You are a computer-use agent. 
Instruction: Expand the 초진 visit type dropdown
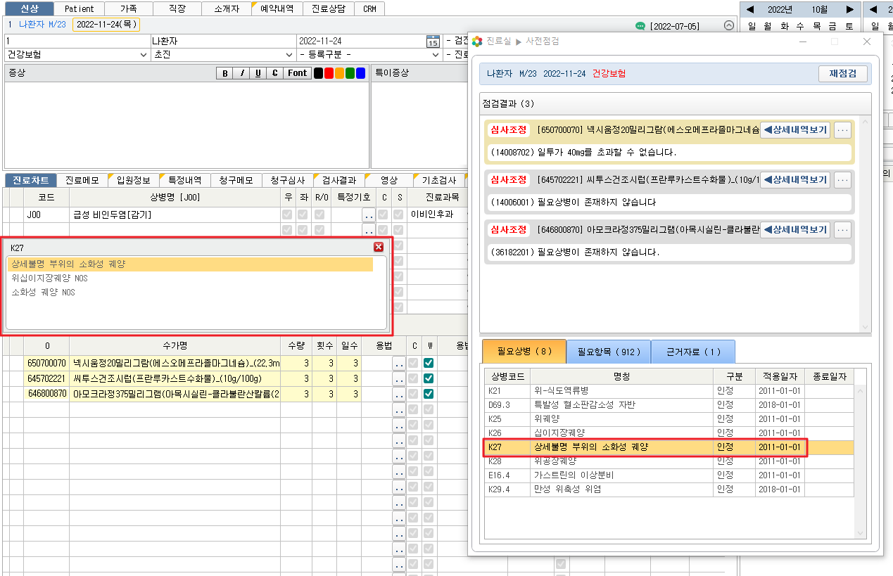pos(289,54)
